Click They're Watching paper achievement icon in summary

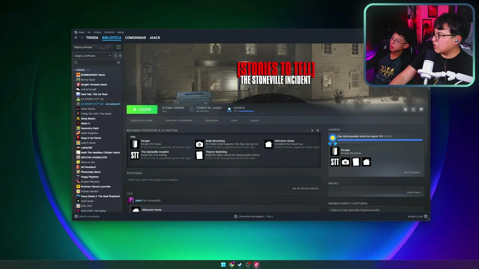point(199,155)
